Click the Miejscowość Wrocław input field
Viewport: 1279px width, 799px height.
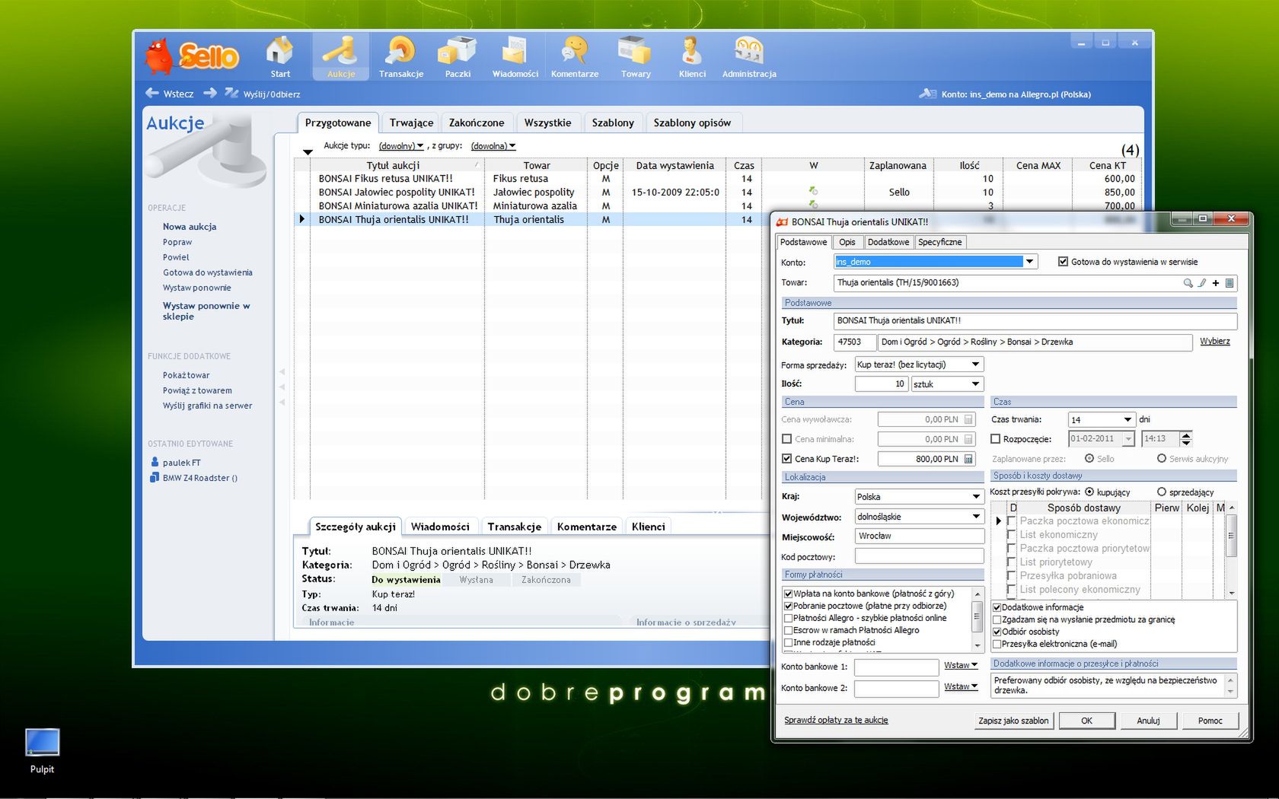coord(920,536)
